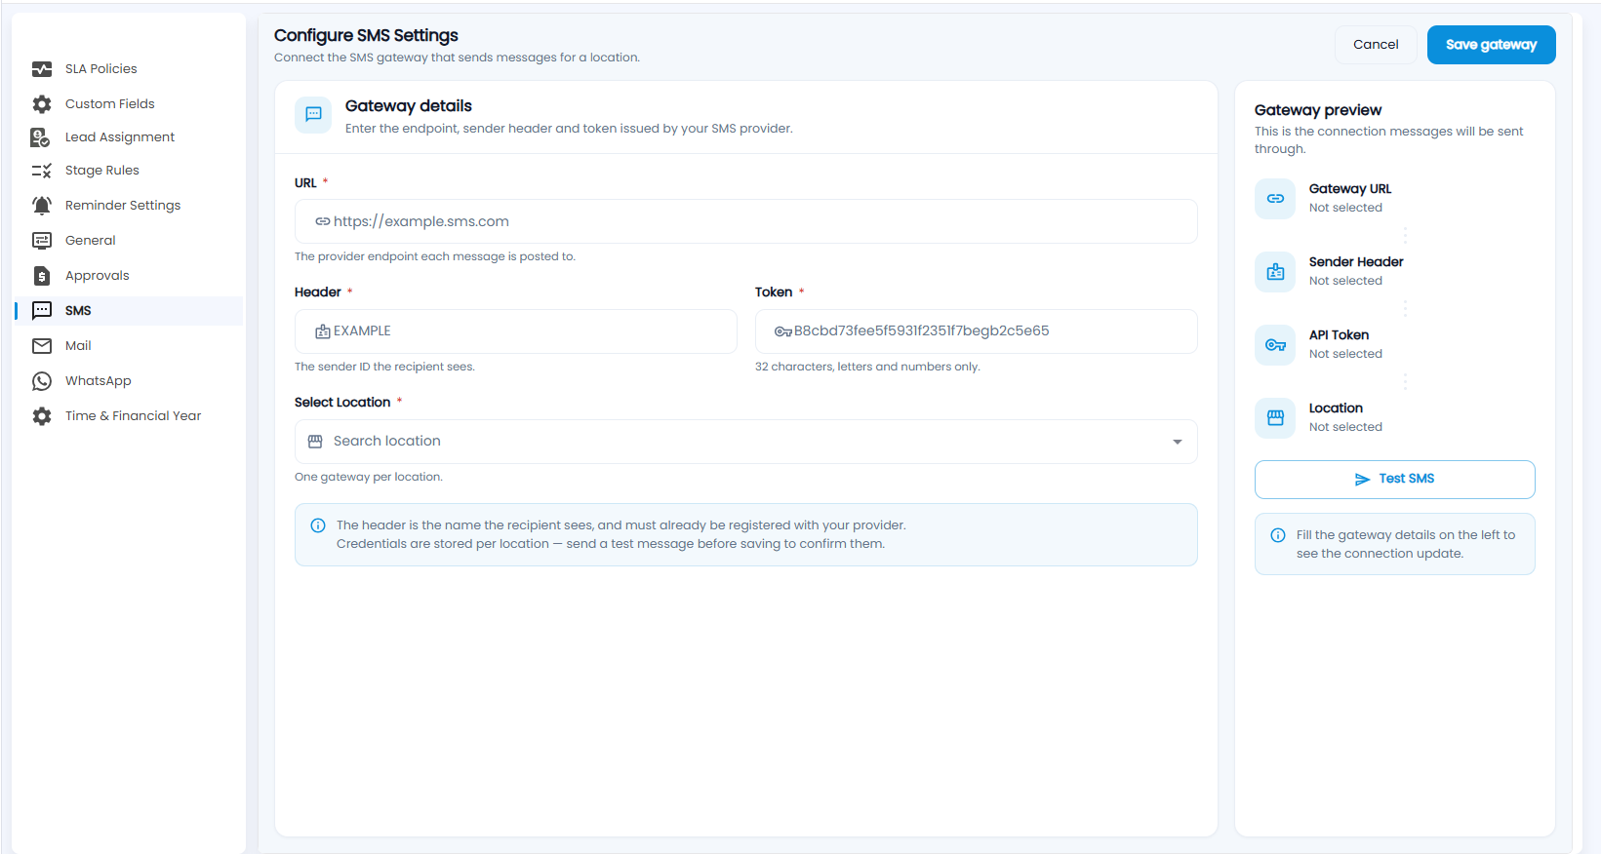Viewport: 1601px width, 854px height.
Task: Open Reminder Settings page
Action: tap(123, 206)
